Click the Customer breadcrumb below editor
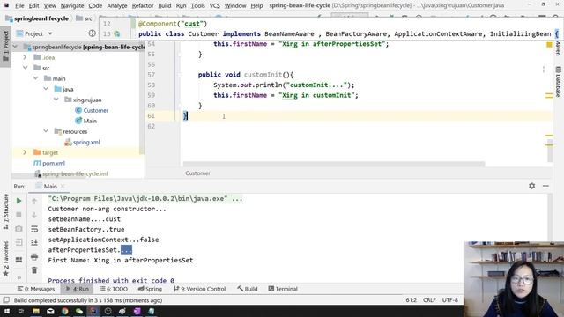This screenshot has width=564, height=317. (x=197, y=173)
